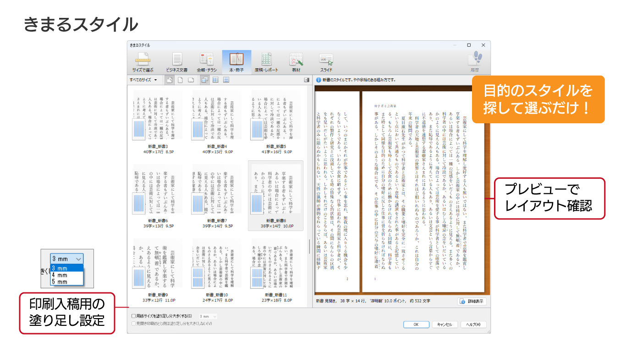Collapse the preview pane with panel icon

pyautogui.click(x=307, y=80)
